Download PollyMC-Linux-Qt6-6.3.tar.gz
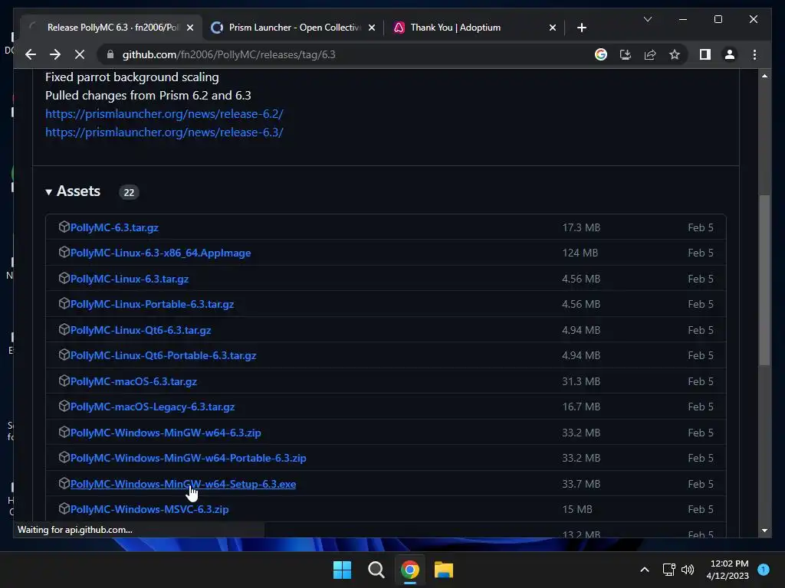 pyautogui.click(x=140, y=330)
